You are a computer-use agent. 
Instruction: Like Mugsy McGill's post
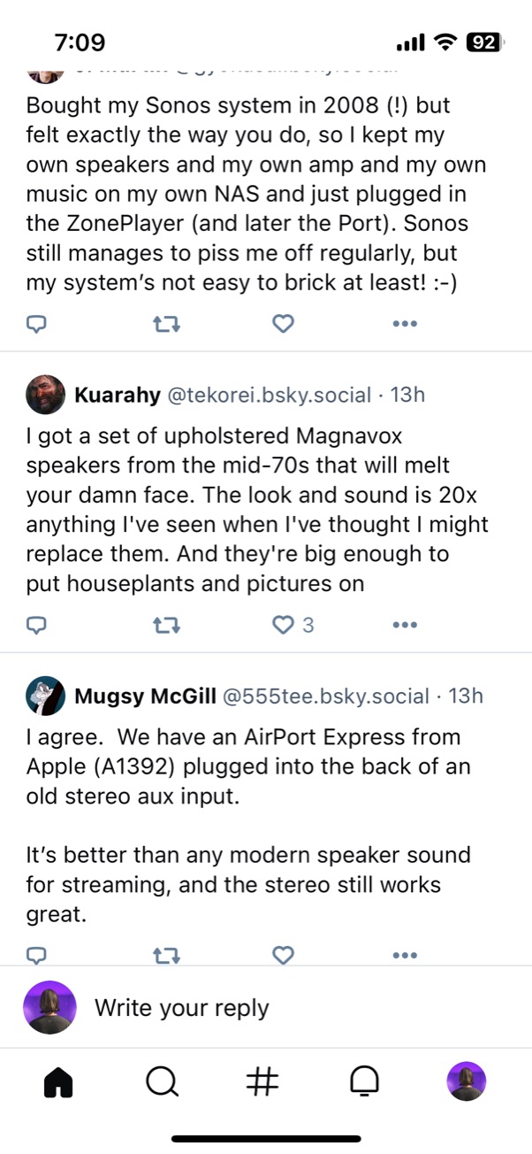click(283, 955)
